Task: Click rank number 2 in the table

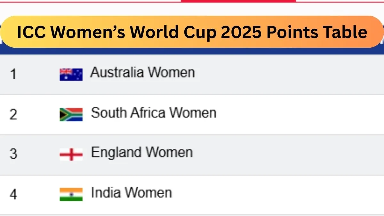Action: 13,114
